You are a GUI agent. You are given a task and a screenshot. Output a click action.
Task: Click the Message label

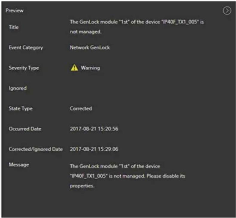click(x=19, y=165)
